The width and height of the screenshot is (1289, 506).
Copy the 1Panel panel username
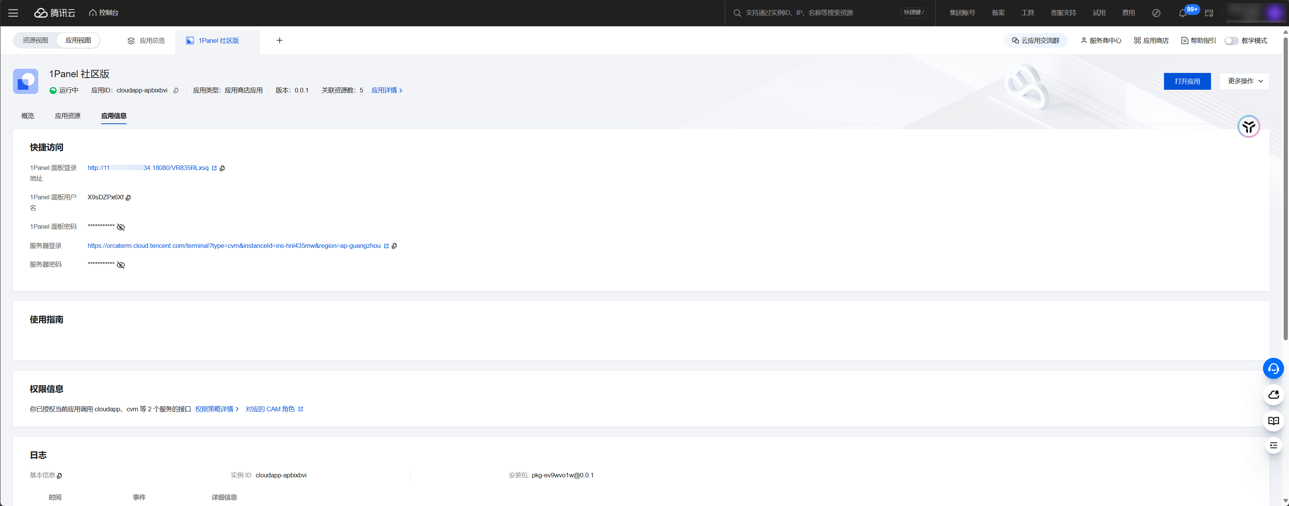(x=128, y=198)
